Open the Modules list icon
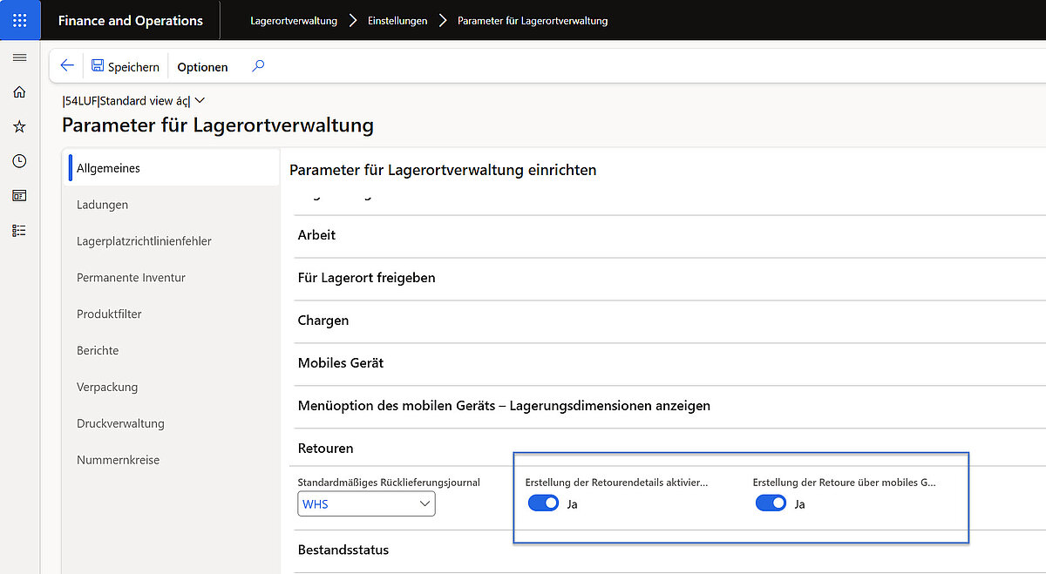This screenshot has width=1046, height=574. (x=19, y=230)
